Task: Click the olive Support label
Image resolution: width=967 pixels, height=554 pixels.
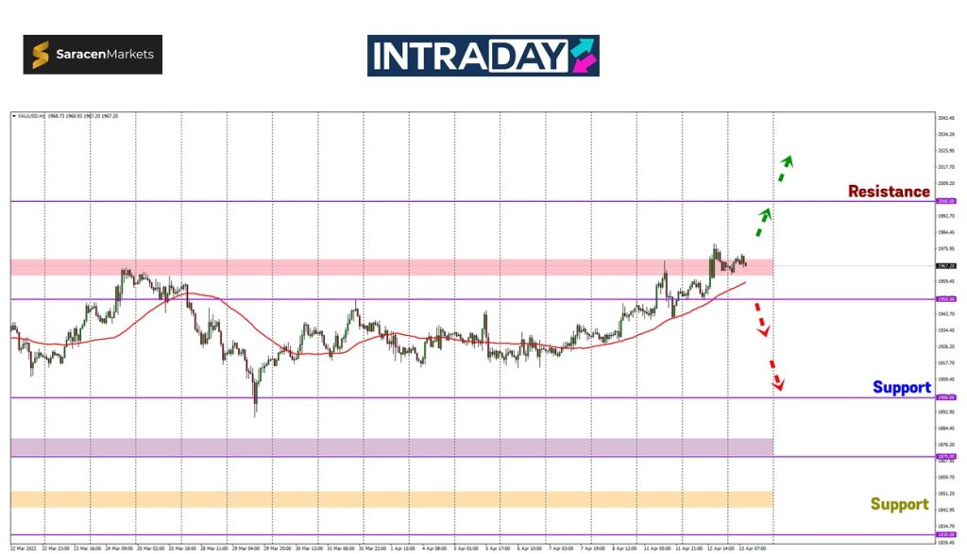Action: (x=898, y=504)
